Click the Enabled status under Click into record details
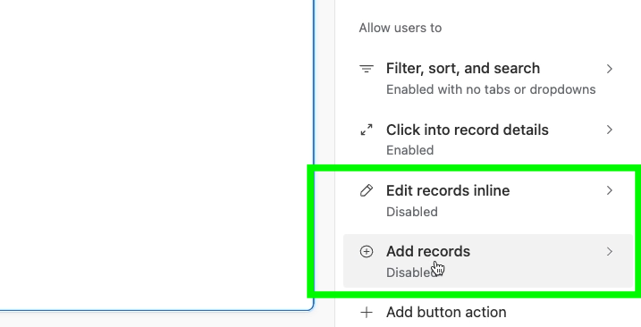The image size is (641, 327). point(410,150)
